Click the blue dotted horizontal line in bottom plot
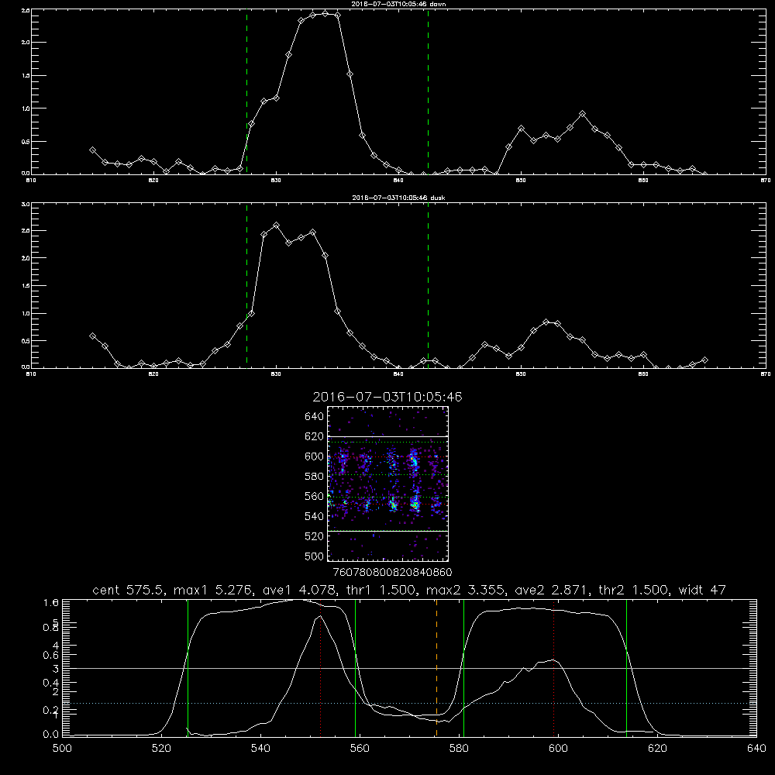 click(410, 703)
